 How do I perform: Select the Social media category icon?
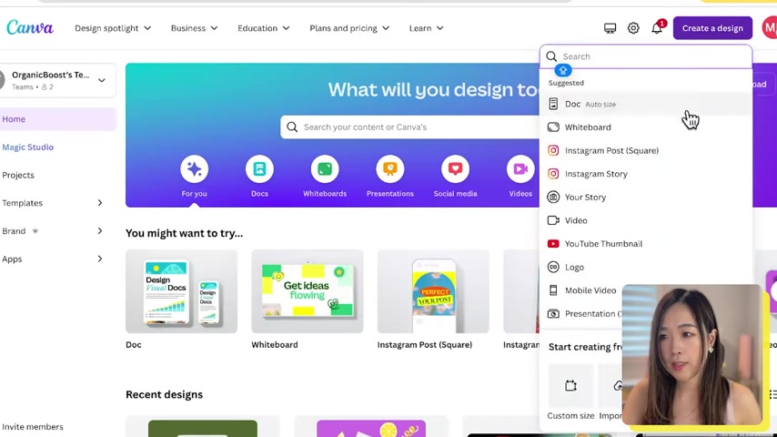point(456,169)
